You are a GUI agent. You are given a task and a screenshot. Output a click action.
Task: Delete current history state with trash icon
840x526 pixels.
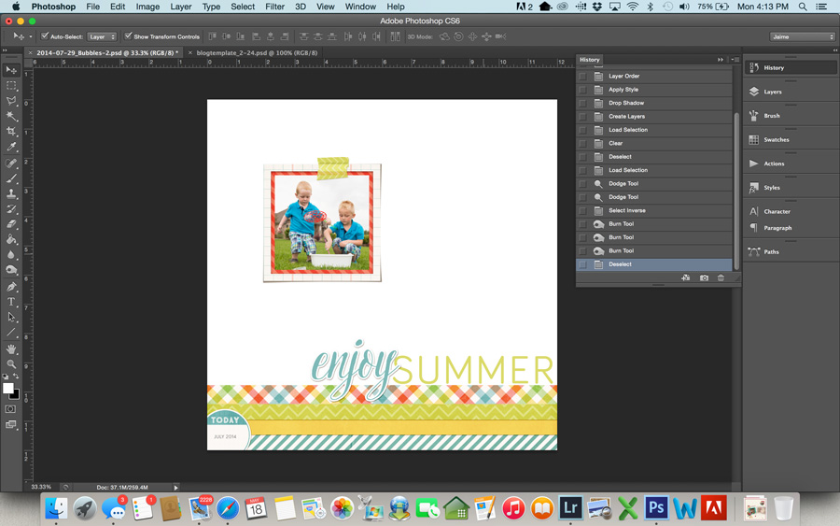[721, 277]
